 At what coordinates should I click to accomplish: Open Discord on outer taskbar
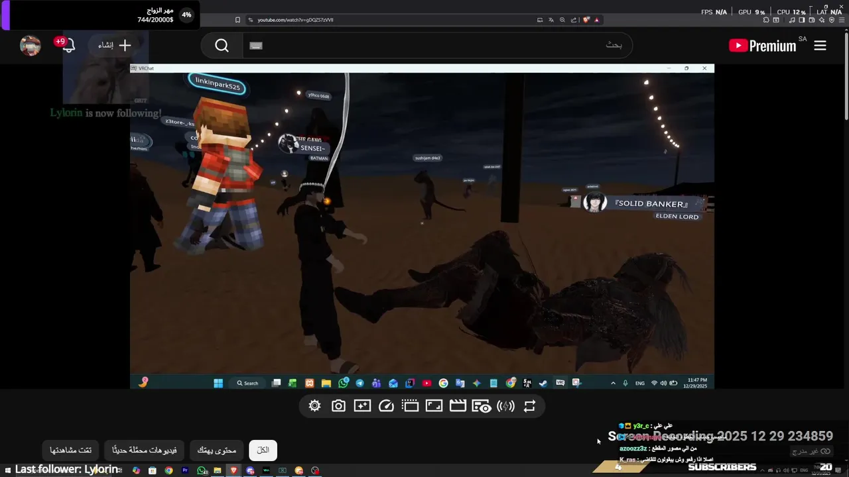250,470
